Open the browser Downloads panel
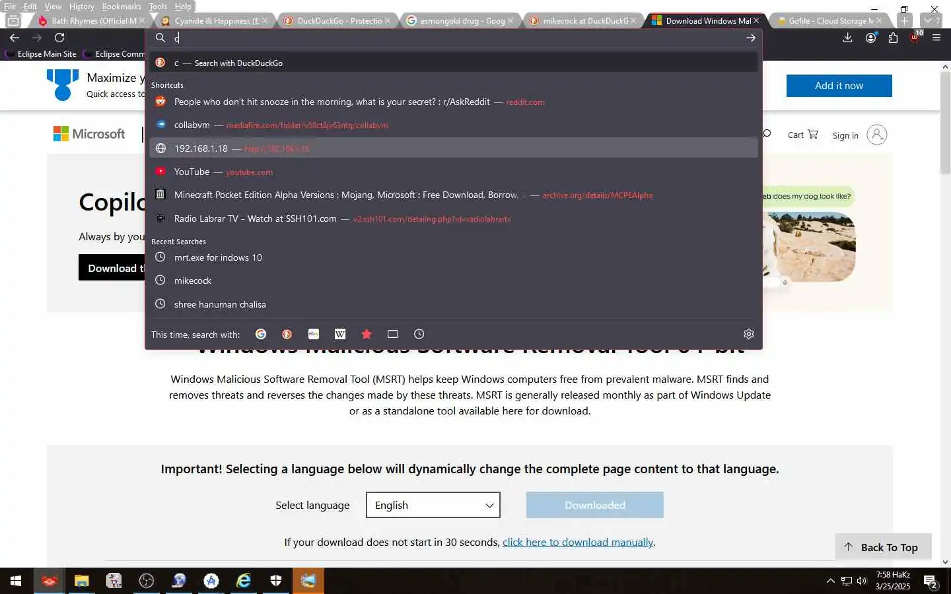 [x=848, y=38]
